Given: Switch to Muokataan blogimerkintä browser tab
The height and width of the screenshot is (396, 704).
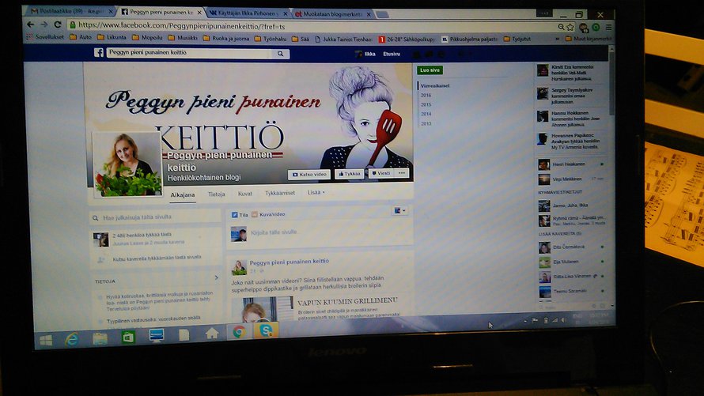Looking at the screenshot, I should [x=331, y=14].
